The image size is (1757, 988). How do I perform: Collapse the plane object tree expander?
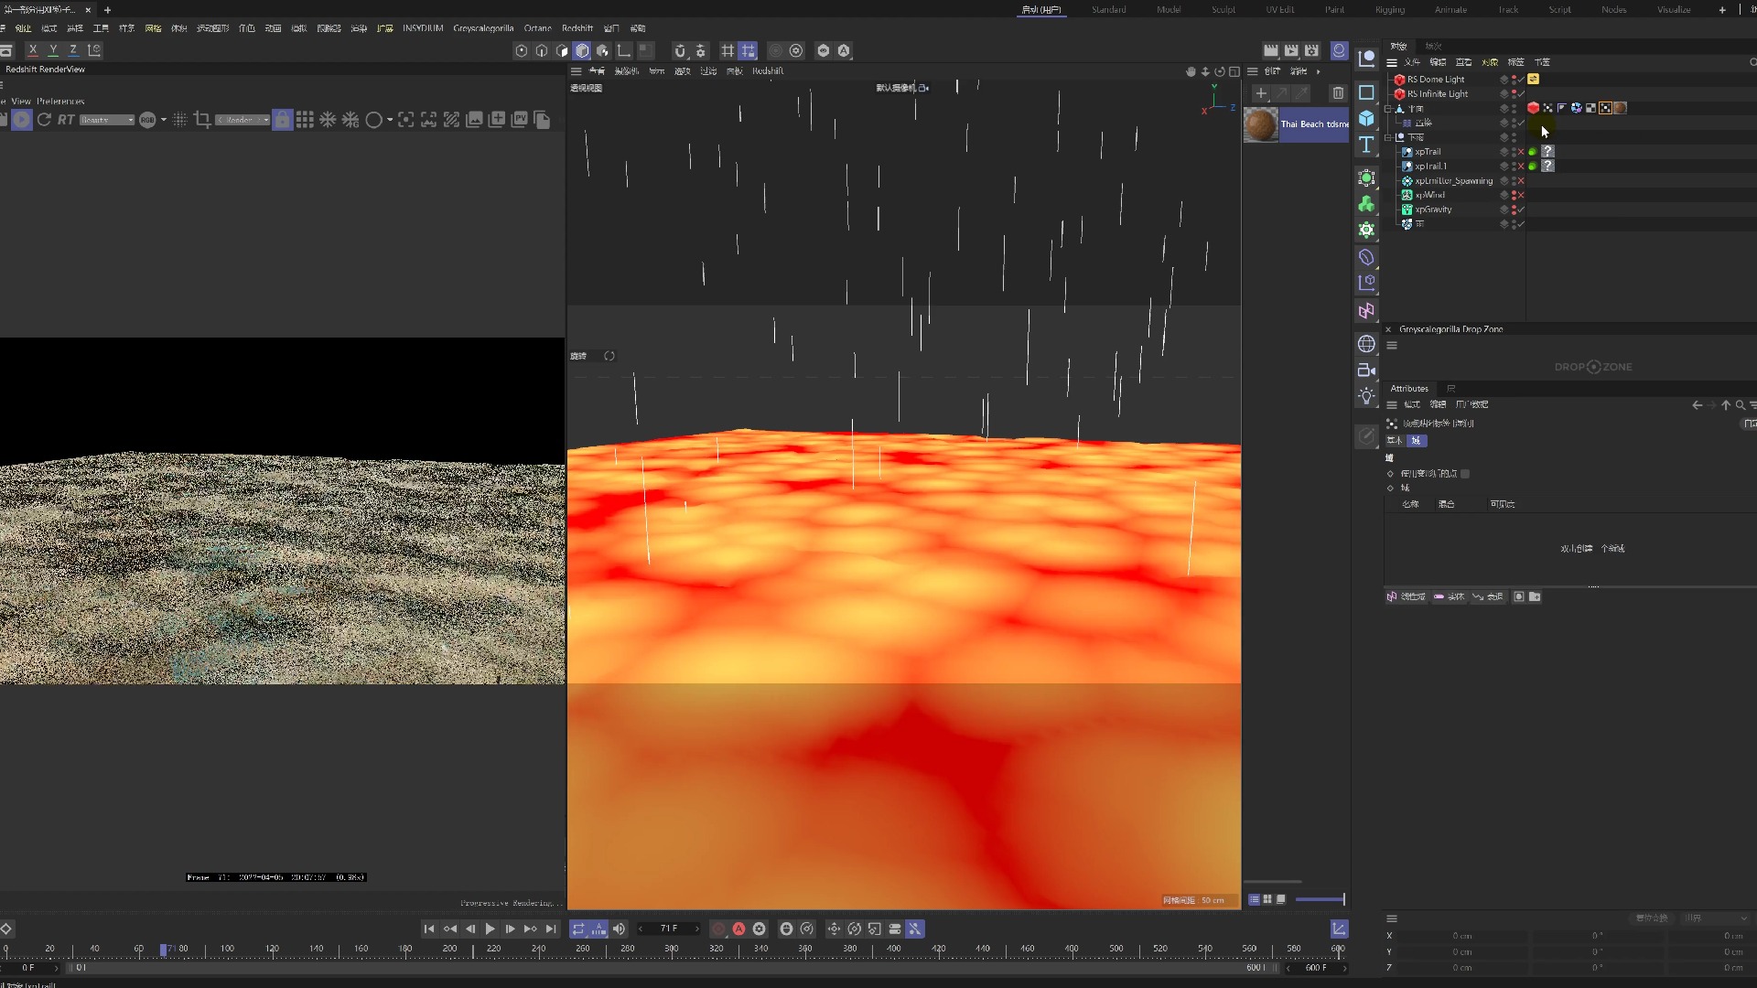(x=1387, y=109)
